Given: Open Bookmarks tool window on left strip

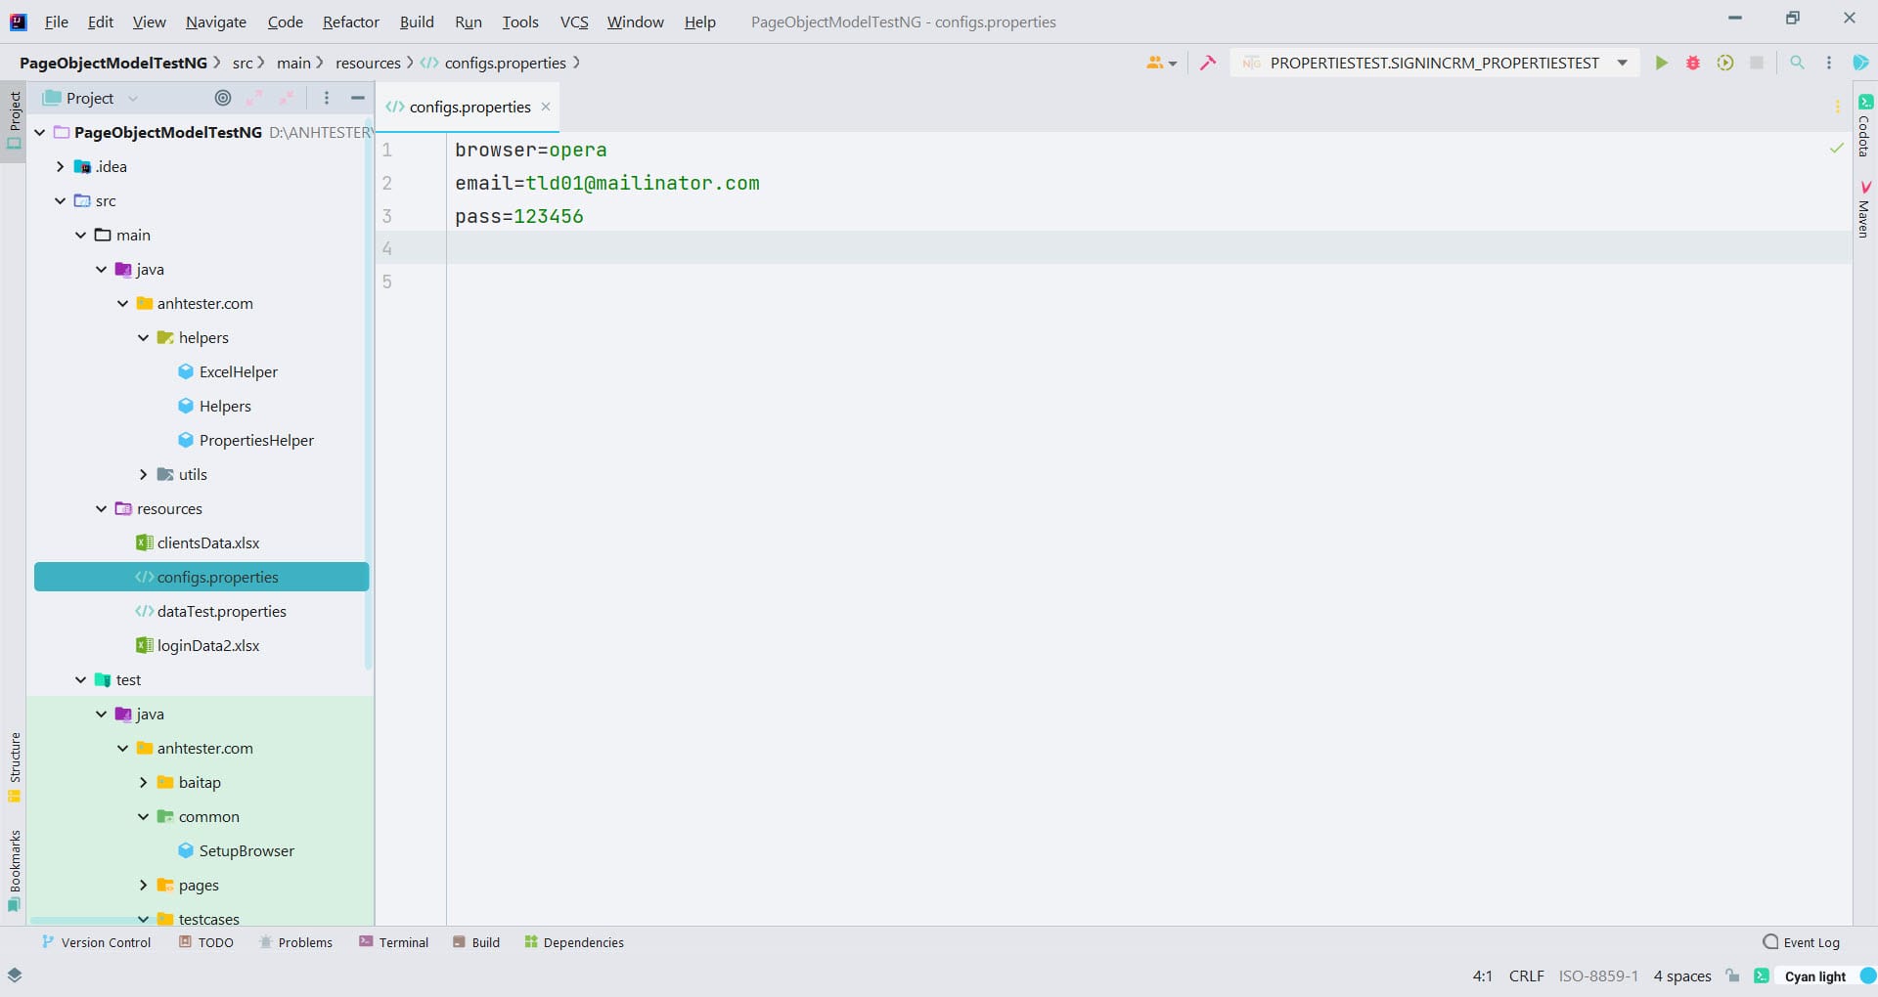Looking at the screenshot, I should pos(14,871).
